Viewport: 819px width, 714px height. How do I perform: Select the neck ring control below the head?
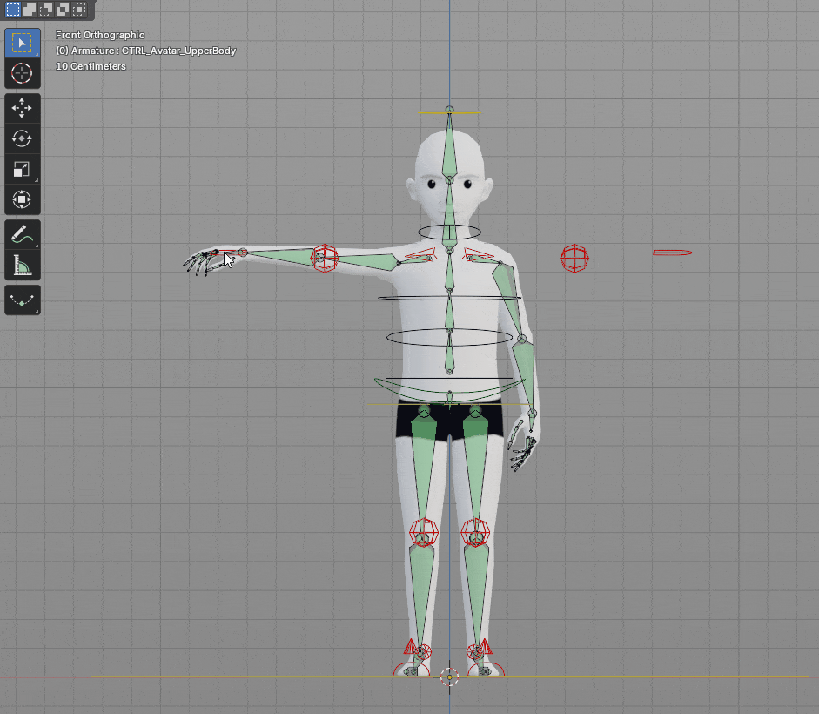pyautogui.click(x=449, y=232)
